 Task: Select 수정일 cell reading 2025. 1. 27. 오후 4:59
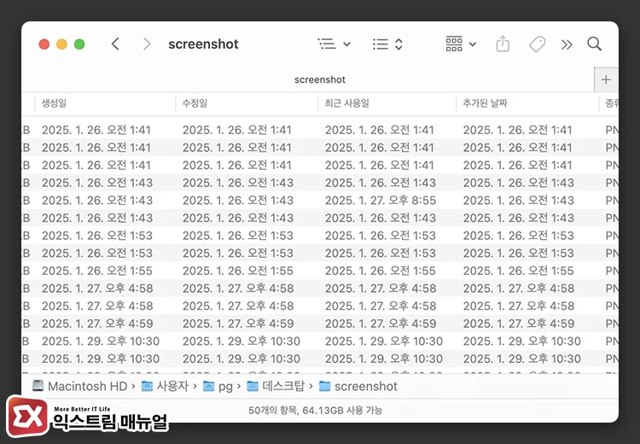pyautogui.click(x=238, y=323)
